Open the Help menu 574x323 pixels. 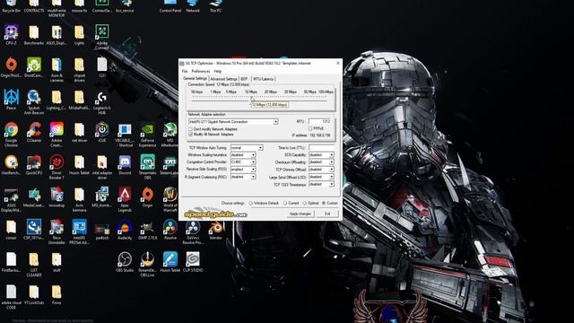(x=217, y=71)
